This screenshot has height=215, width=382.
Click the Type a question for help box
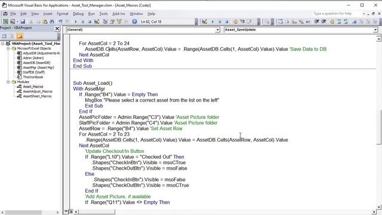click(337, 14)
